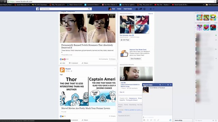The width and height of the screenshot is (218, 122).
Task: Open emoji picker in chat window
Action: pyautogui.click(x=147, y=120)
